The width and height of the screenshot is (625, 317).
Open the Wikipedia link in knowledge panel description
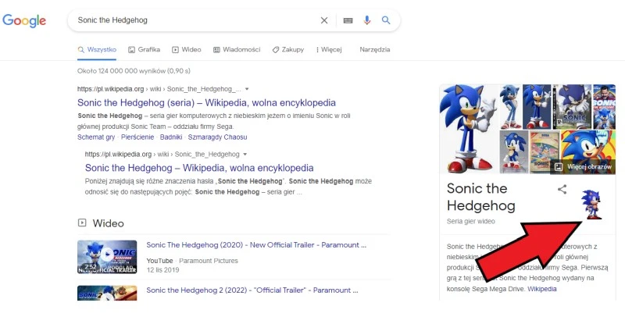542,289
